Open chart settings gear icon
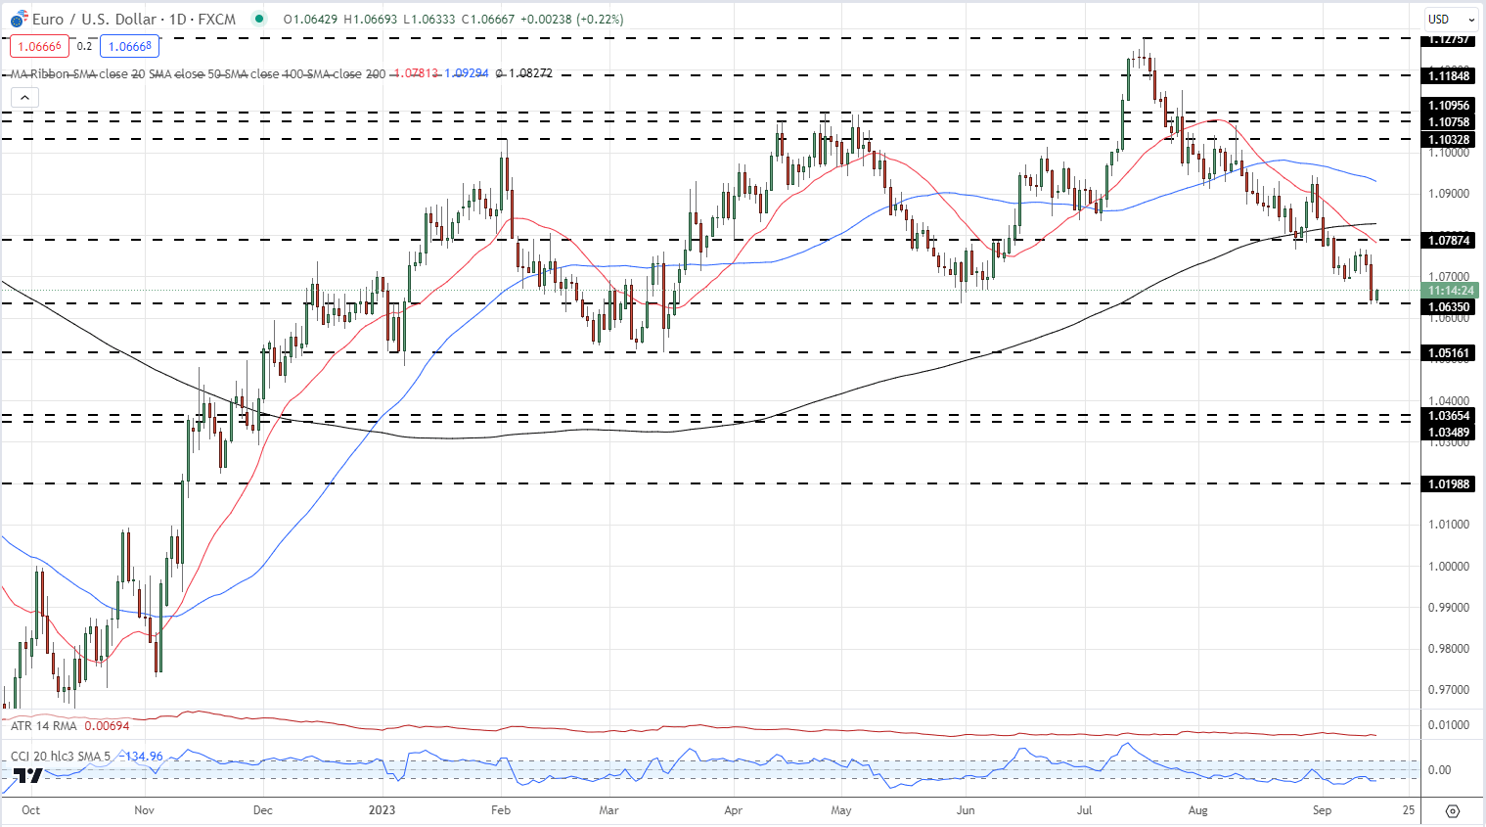 click(1453, 811)
